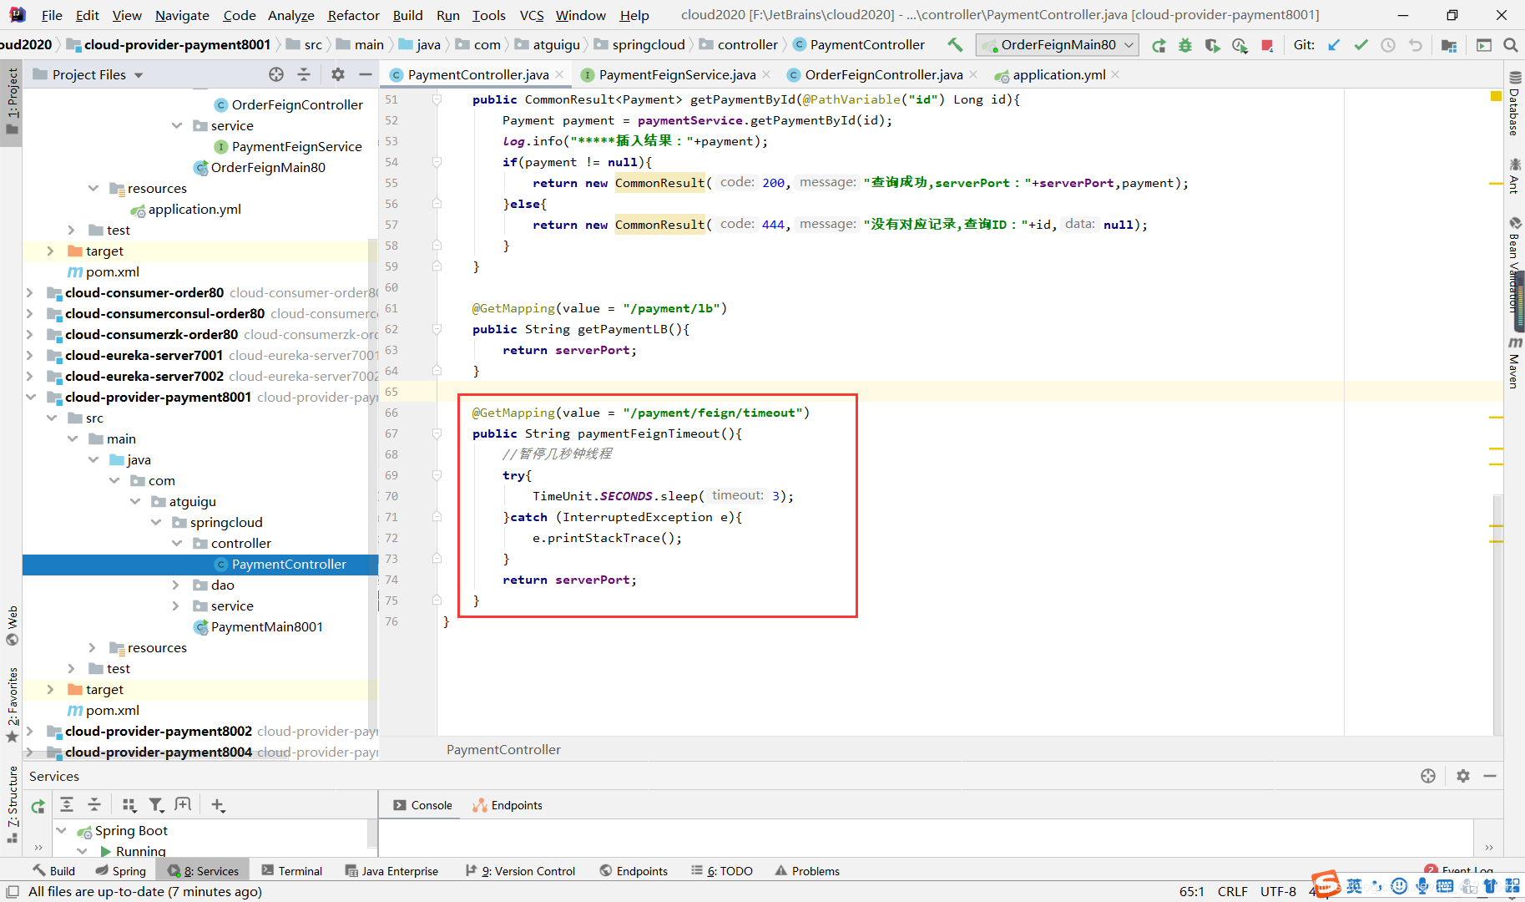This screenshot has width=1525, height=902.
Task: Switch to the OrderFeignController.java tab
Action: pyautogui.click(x=883, y=75)
